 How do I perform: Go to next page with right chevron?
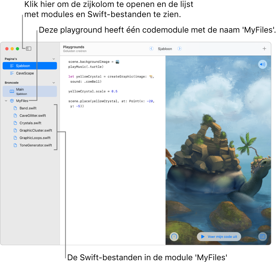coord(179,49)
